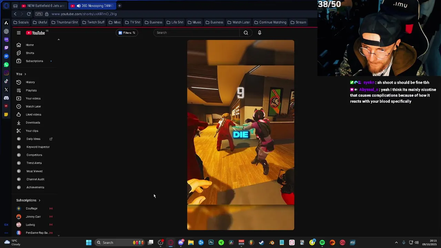Open Subscriptions in the sidebar

click(34, 61)
